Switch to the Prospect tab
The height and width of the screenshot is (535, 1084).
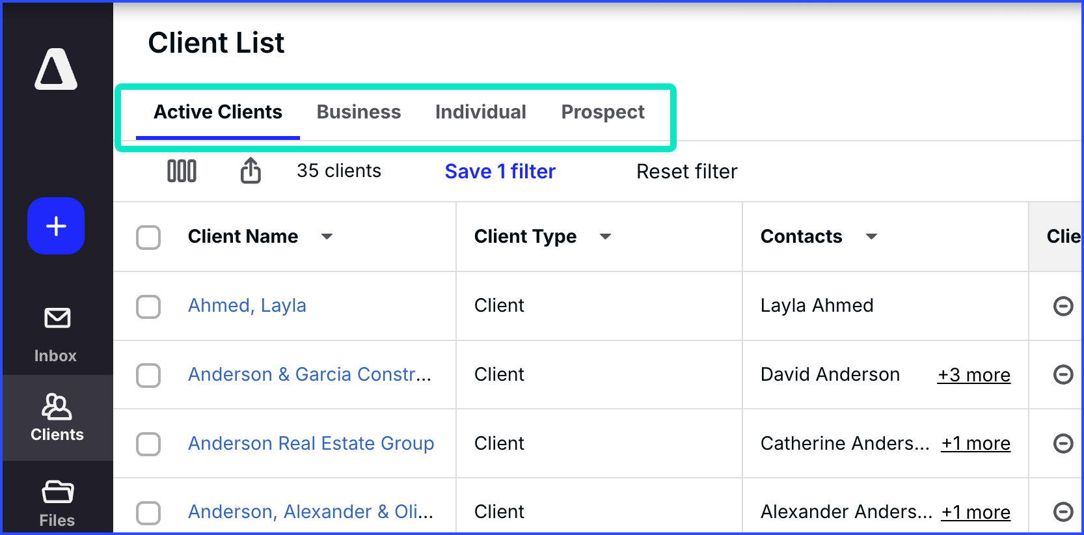coord(603,112)
